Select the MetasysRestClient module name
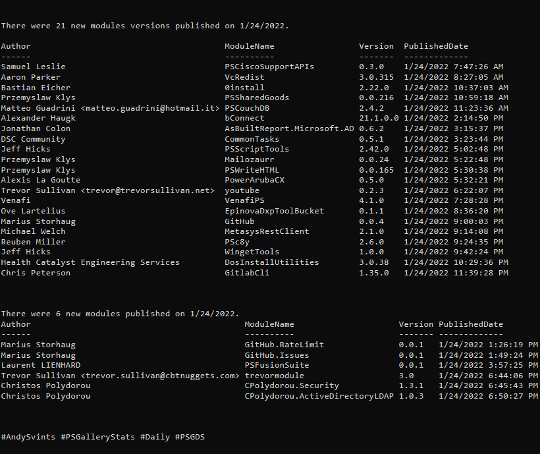The height and width of the screenshot is (454, 540). point(267,231)
